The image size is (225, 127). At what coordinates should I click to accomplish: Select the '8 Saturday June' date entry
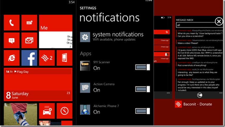tap(38, 95)
